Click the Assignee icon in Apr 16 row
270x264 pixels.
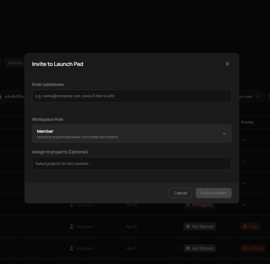pos(72,226)
